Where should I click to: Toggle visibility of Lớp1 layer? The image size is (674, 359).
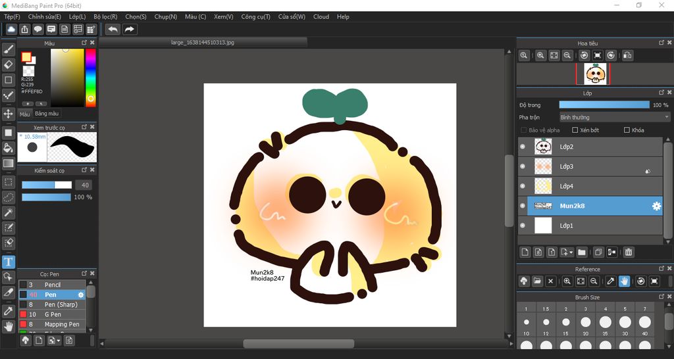(x=523, y=226)
